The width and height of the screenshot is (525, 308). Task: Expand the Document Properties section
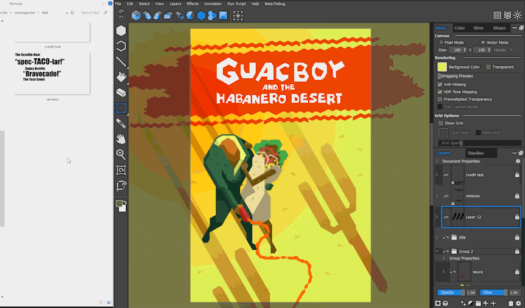437,162
